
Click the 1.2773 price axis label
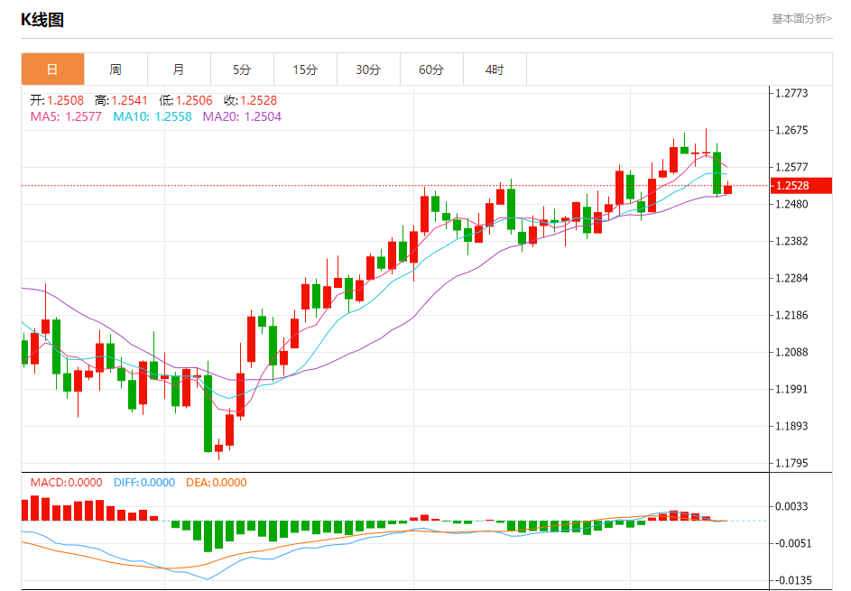791,93
